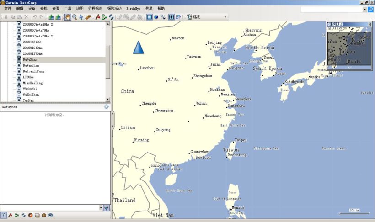The width and height of the screenshot is (375, 222).
Task: Click the Copy toolbar icon
Action: coord(13,17)
